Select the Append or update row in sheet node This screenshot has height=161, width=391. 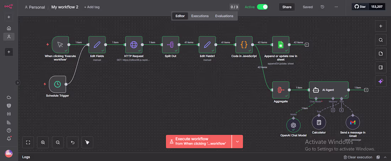(281, 45)
